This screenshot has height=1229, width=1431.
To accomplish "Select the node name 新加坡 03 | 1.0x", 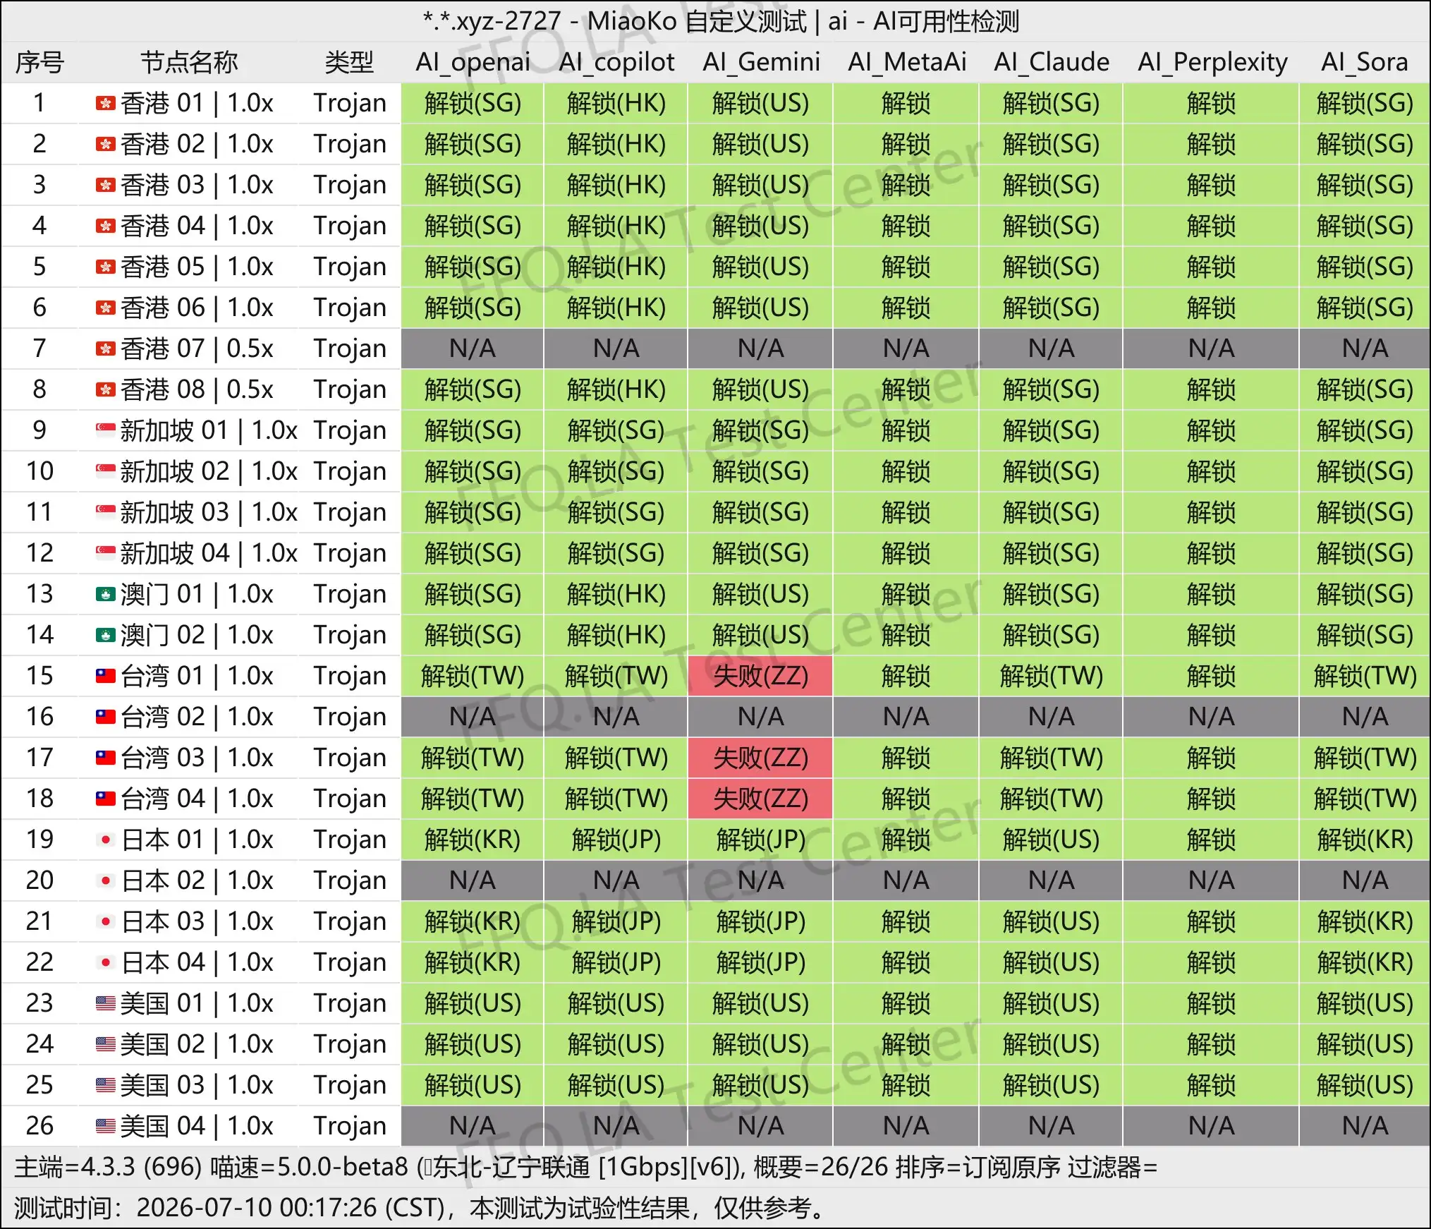I will (209, 512).
